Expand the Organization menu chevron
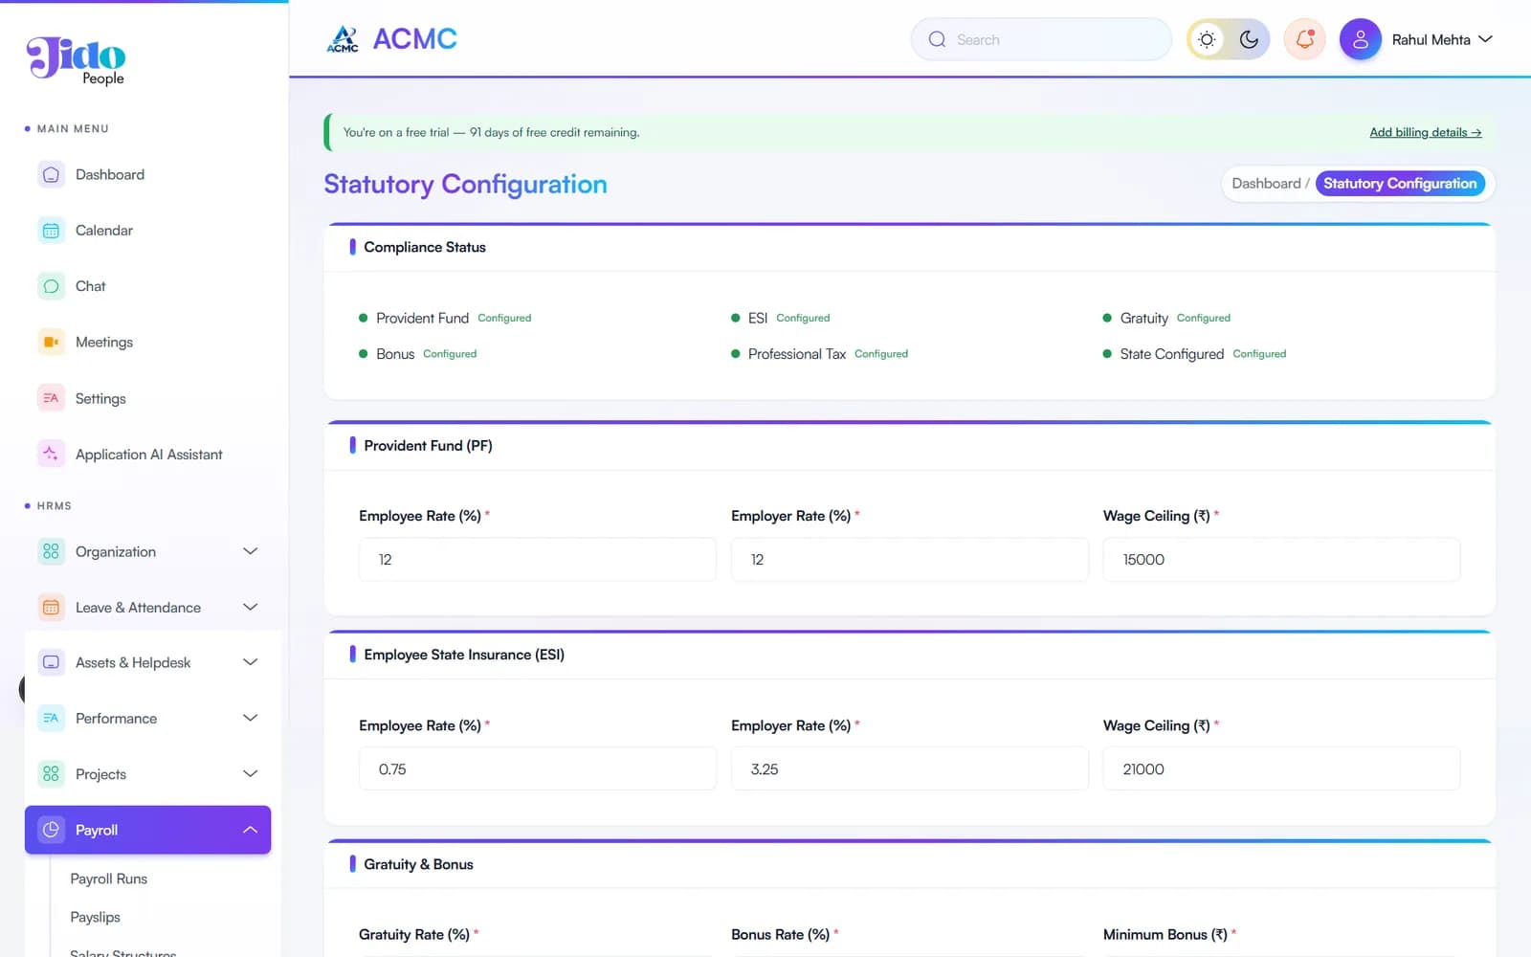Screen dimensions: 1531x957 [x=250, y=551]
